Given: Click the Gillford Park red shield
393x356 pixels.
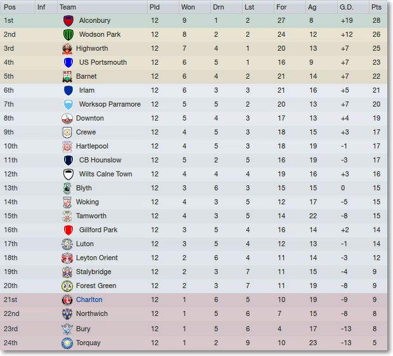Looking at the screenshot, I should pyautogui.click(x=68, y=230).
